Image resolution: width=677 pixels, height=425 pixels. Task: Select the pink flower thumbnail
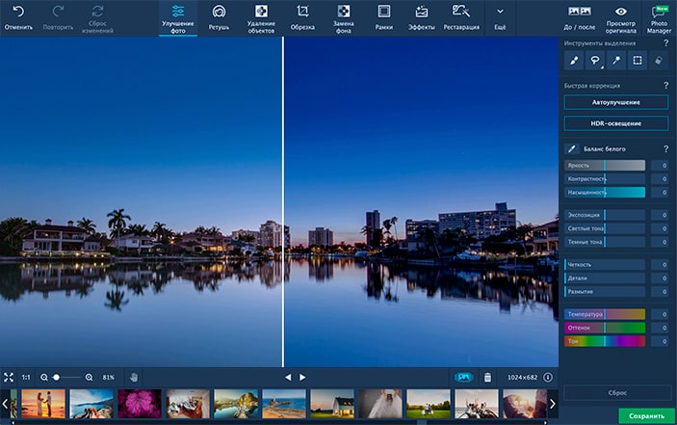pyautogui.click(x=139, y=403)
